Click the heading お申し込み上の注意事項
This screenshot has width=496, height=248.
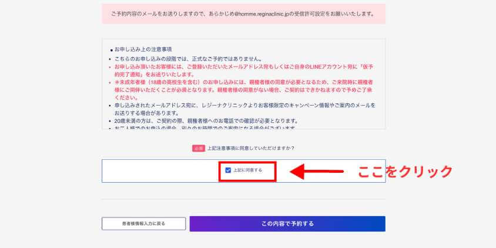143,50
